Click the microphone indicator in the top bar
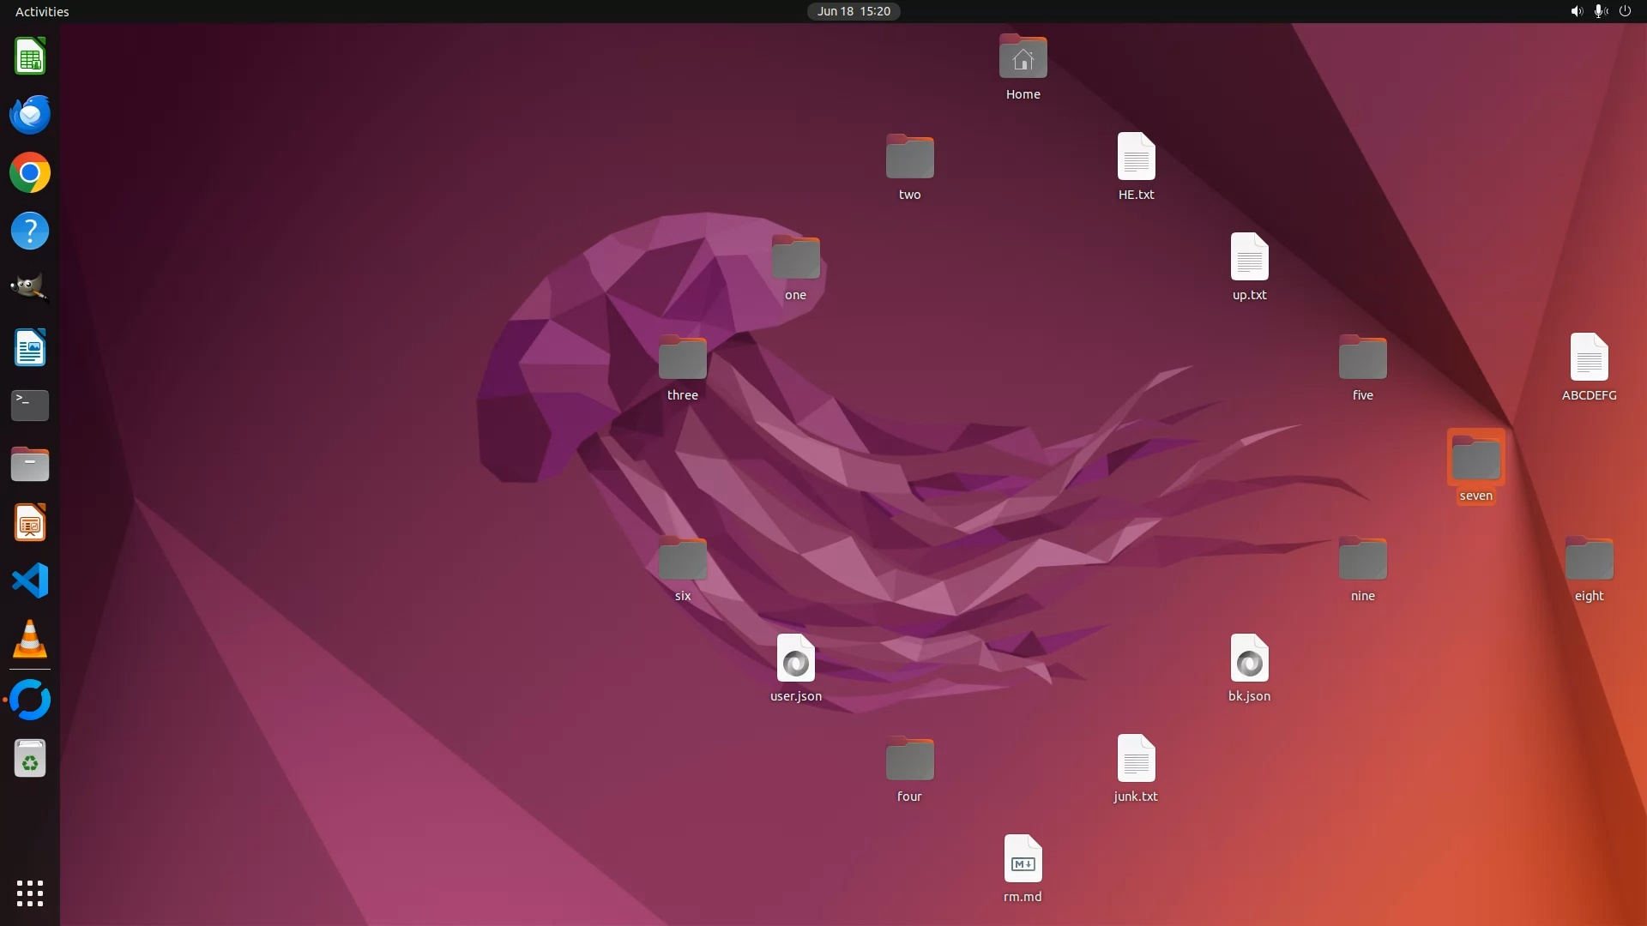1647x926 pixels. point(1600,11)
